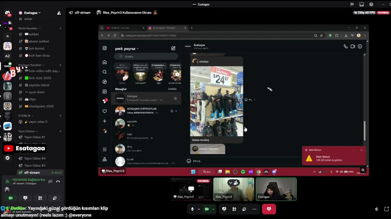Zoom stream with magnifier icon

coord(363,170)
